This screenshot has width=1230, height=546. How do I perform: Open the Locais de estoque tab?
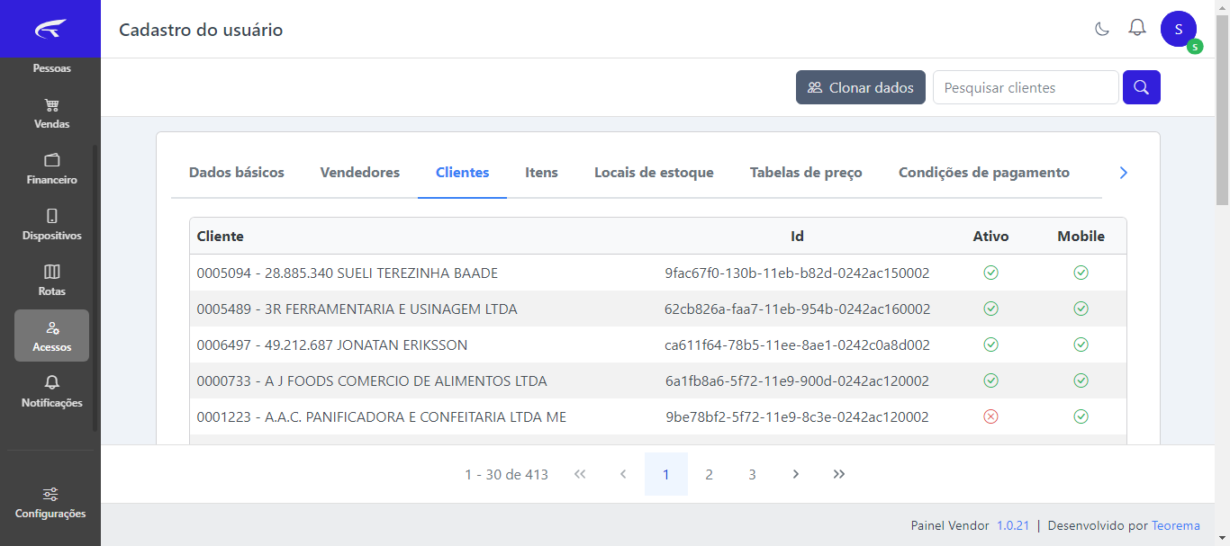(x=654, y=173)
